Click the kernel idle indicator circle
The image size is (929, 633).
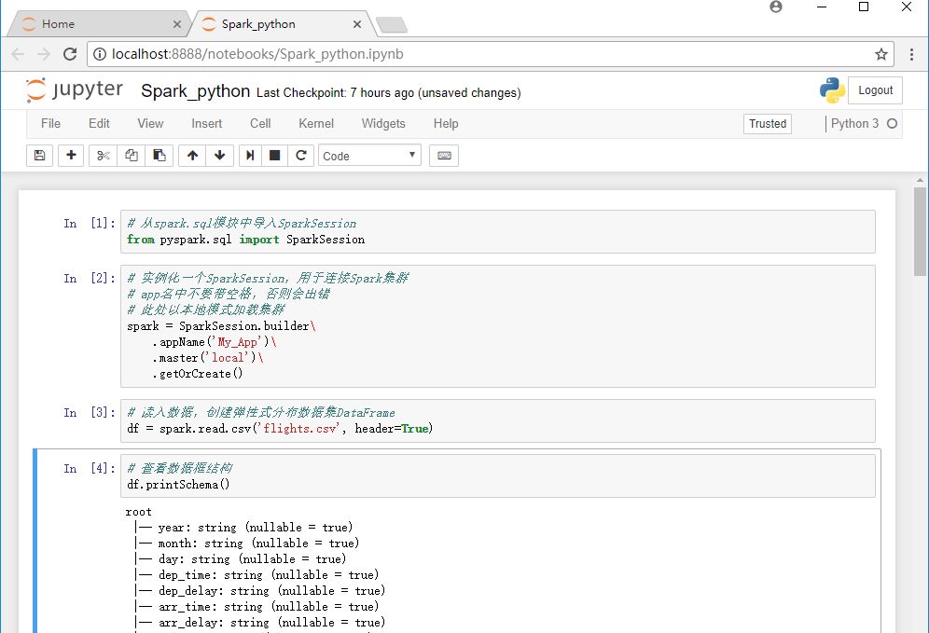(x=892, y=124)
